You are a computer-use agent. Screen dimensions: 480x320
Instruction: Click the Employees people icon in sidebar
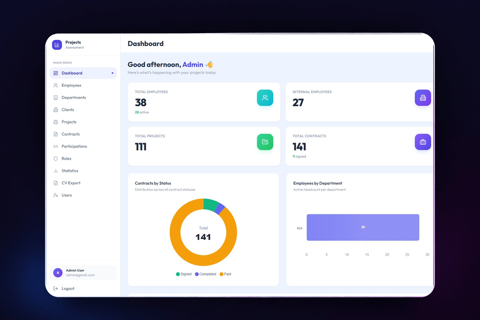point(56,85)
